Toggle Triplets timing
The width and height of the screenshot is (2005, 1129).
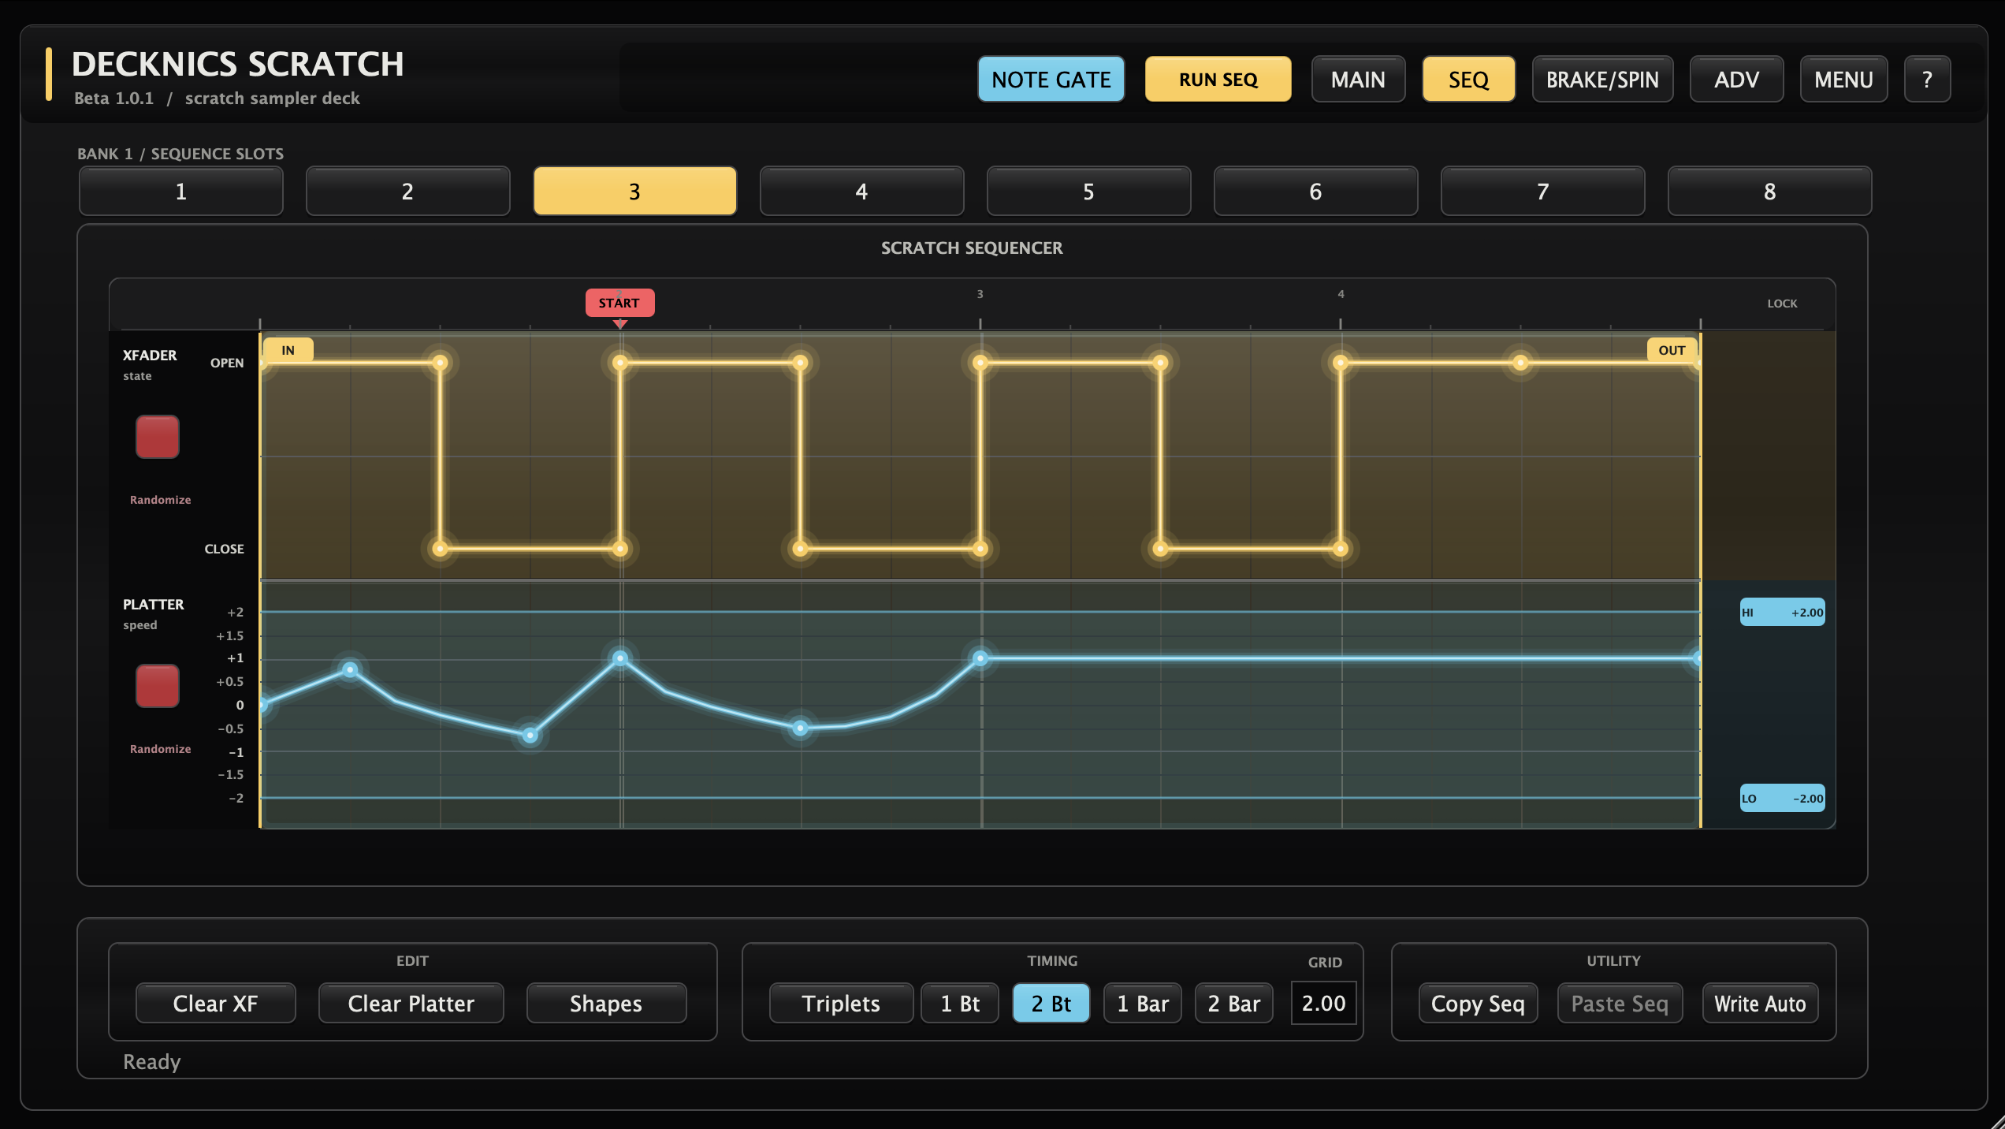tap(841, 1004)
